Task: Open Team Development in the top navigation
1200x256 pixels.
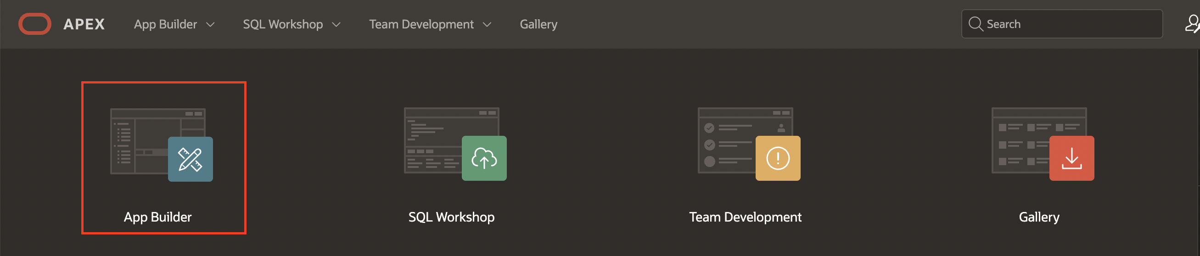Action: pos(421,24)
